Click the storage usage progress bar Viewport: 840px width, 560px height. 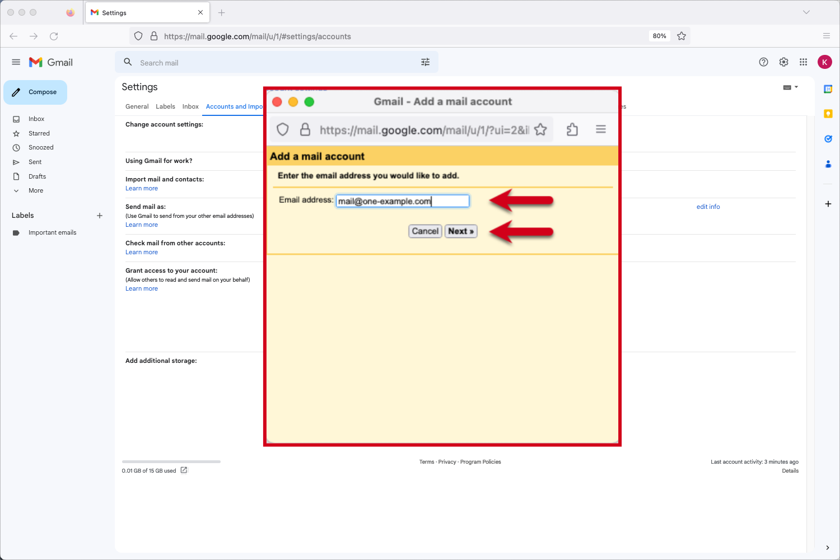[171, 461]
